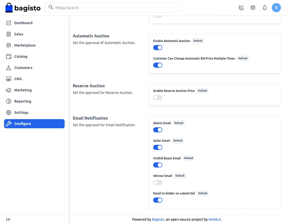Switch to dark mode with moon icon
Screen dimensions: 285x224
coord(241,8)
